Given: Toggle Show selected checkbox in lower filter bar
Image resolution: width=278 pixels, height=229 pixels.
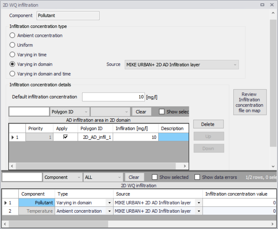Looking at the screenshot, I should tap(155, 177).
